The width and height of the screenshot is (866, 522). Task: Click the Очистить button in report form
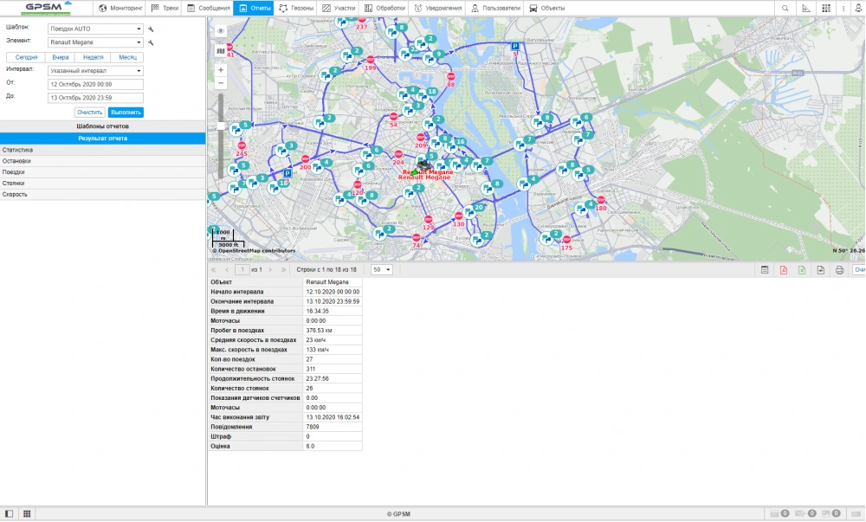pyautogui.click(x=89, y=113)
